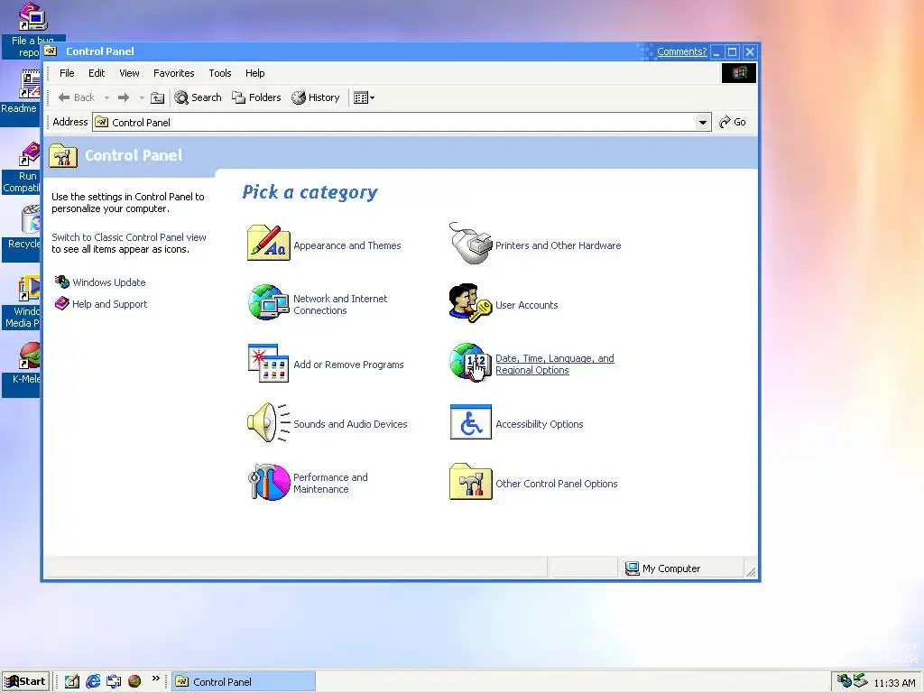The image size is (924, 693).
Task: Click the Control Panel taskbar button
Action: (244, 682)
